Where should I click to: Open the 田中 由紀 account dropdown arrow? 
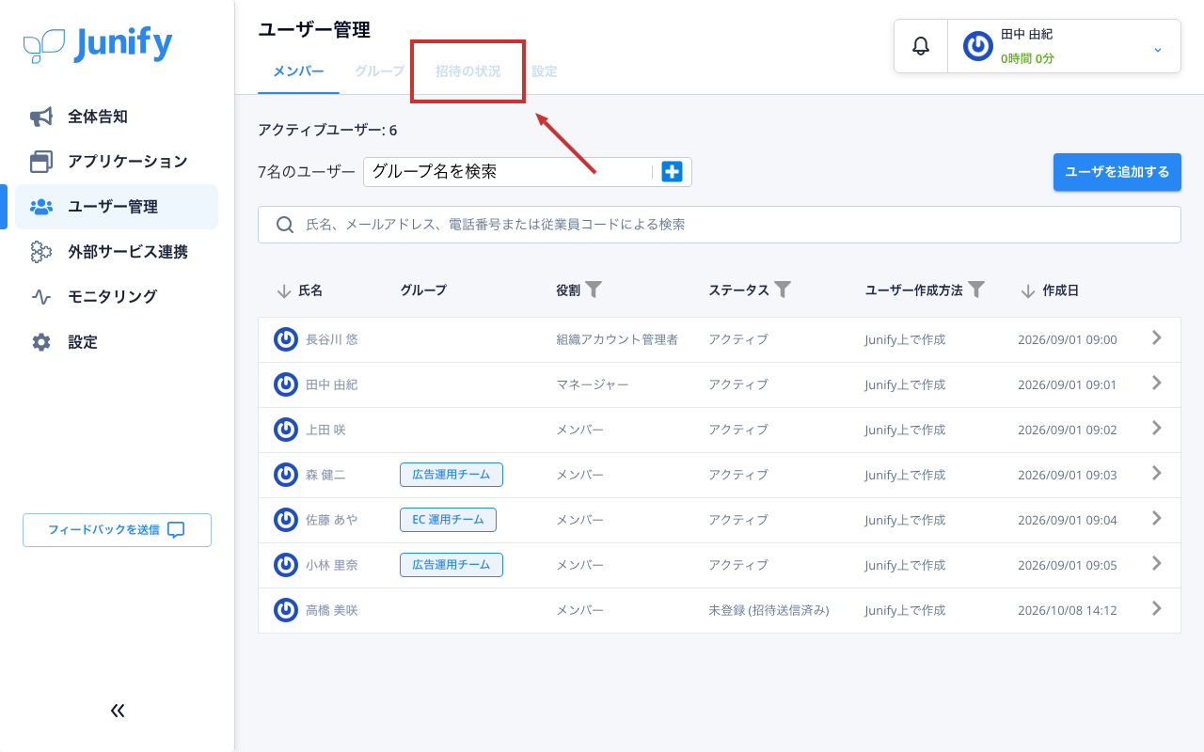coord(1158,49)
